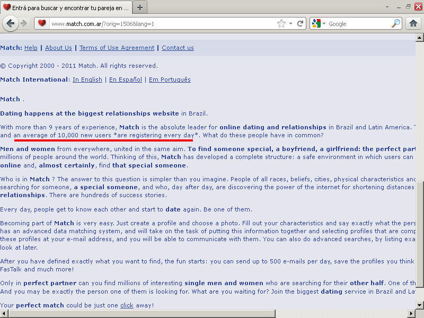The image size is (424, 318).
Task: Open the URL history dropdown arrow
Action: click(x=290, y=23)
